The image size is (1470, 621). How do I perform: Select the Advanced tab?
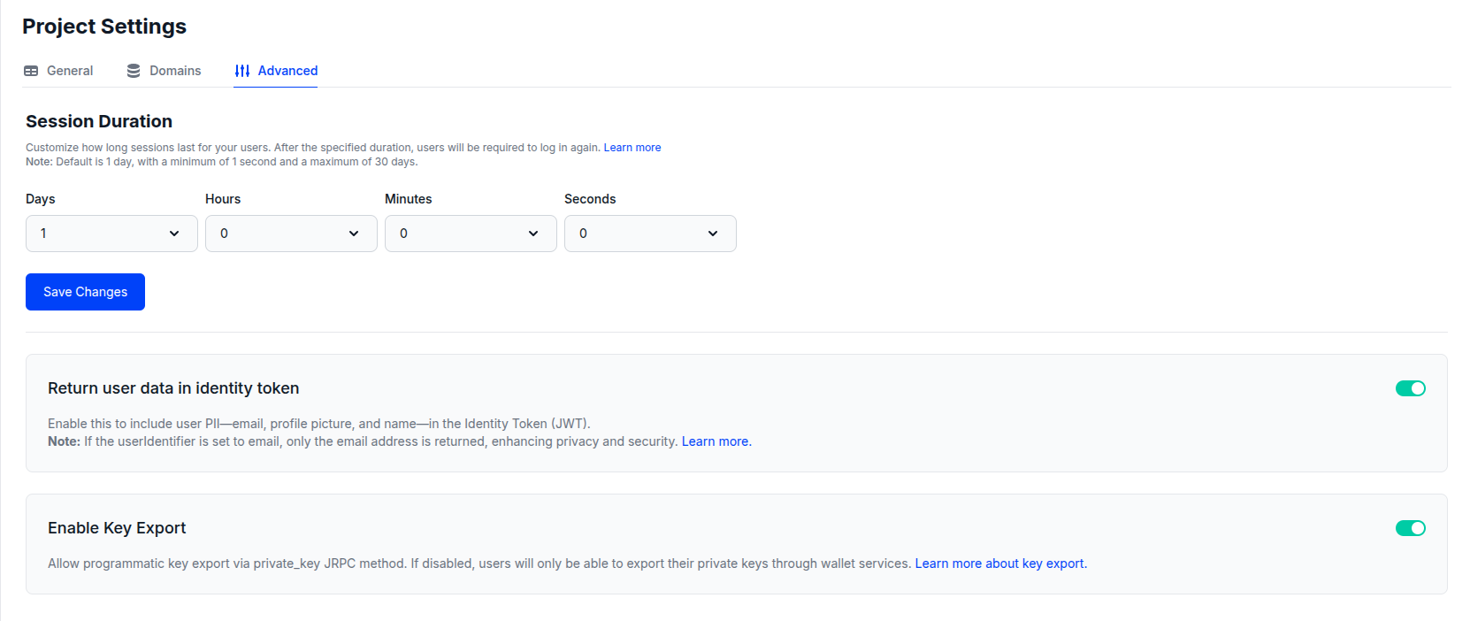click(276, 71)
